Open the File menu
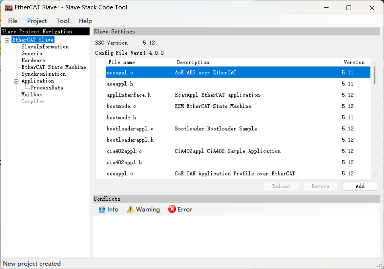Image resolution: width=384 pixels, height=269 pixels. tap(13, 21)
